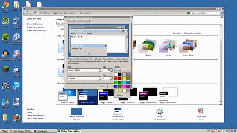Image resolution: width=237 pixels, height=133 pixels.
Task: Open the Ease of Access Center link
Action: pos(35,118)
